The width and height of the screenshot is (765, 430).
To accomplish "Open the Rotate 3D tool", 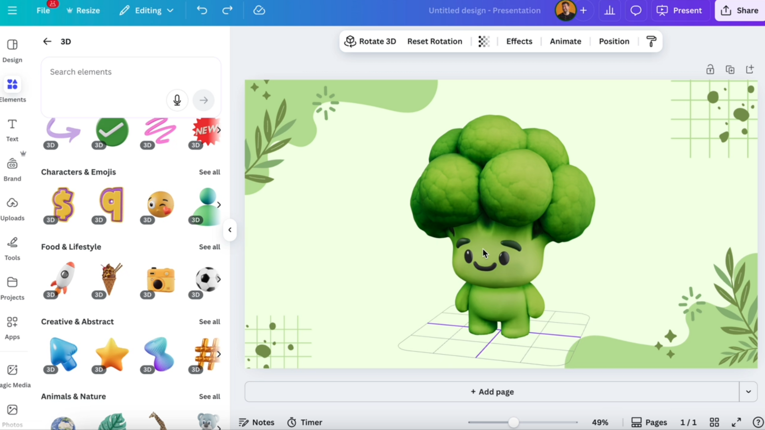I will coord(370,41).
